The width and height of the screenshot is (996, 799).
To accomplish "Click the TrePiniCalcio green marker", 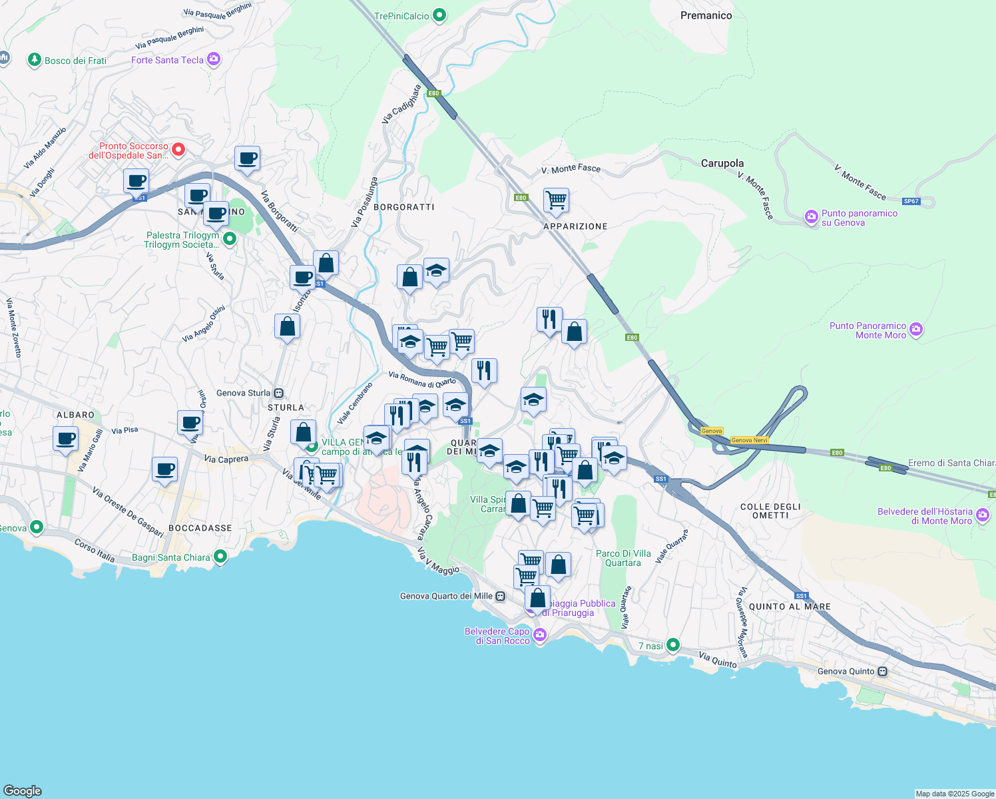I will click(x=439, y=15).
